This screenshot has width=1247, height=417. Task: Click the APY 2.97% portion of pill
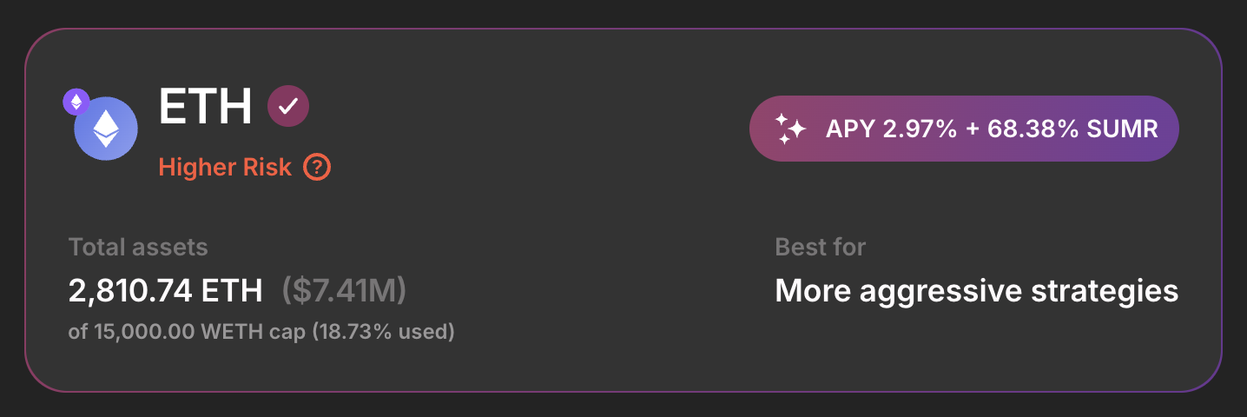coord(891,129)
